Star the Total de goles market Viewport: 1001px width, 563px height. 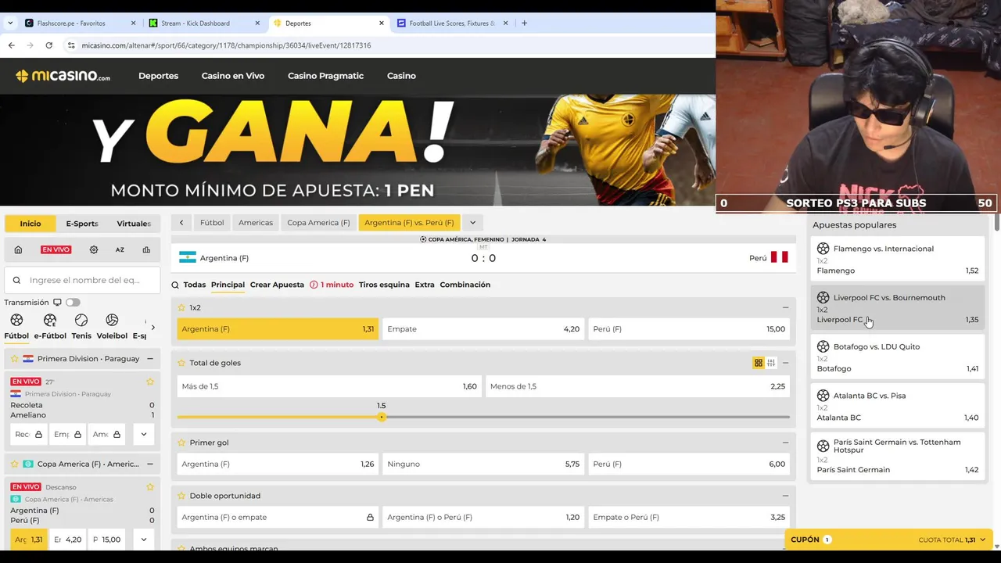click(181, 363)
